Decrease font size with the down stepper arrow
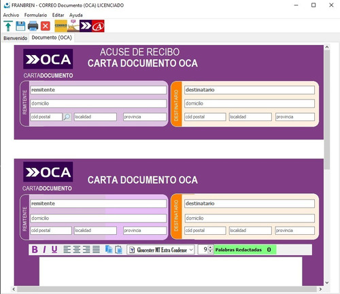Viewport: 340px width, 294px height. coord(210,252)
